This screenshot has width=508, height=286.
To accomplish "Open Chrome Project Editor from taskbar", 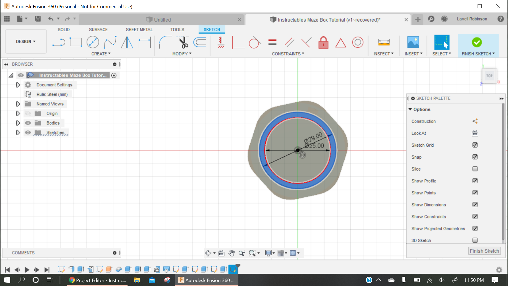I will click(x=97, y=280).
